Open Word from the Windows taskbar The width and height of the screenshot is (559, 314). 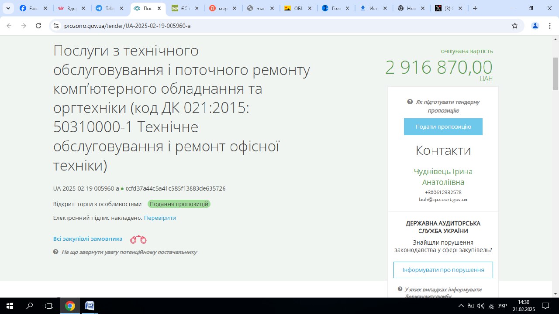(x=90, y=306)
